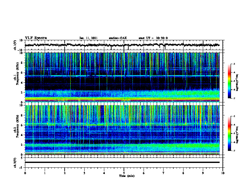Click the 'Time (min)' axis title
The height and width of the screenshot is (194, 251).
click(x=127, y=176)
